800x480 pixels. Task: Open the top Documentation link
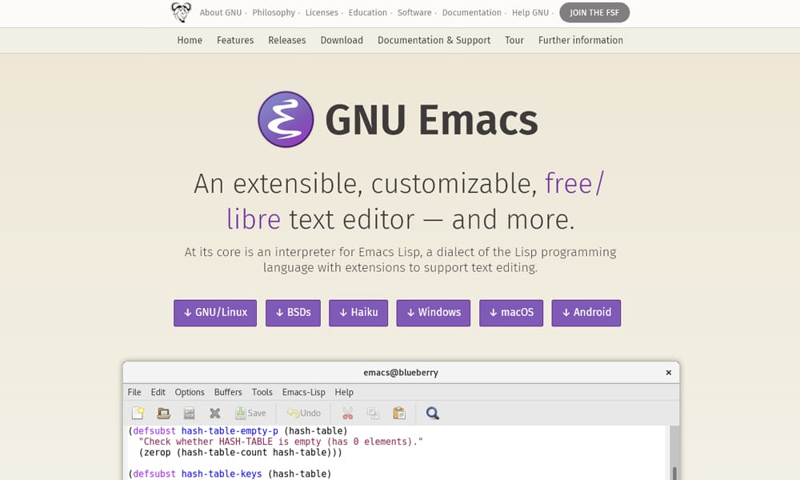pos(471,12)
